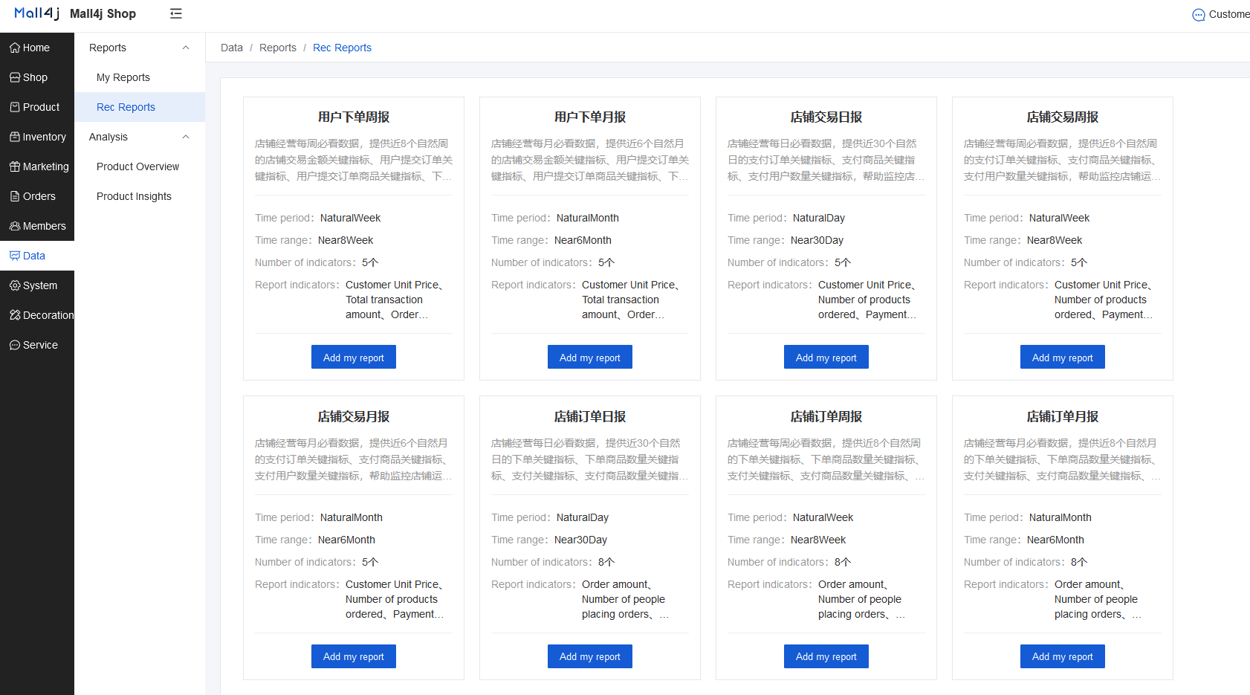Add 店铺交易日报 to my reports
This screenshot has height=695, width=1250.
pyautogui.click(x=826, y=358)
